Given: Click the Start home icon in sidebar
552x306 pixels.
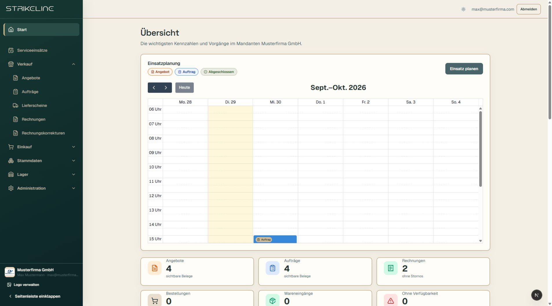Looking at the screenshot, I should pyautogui.click(x=11, y=30).
